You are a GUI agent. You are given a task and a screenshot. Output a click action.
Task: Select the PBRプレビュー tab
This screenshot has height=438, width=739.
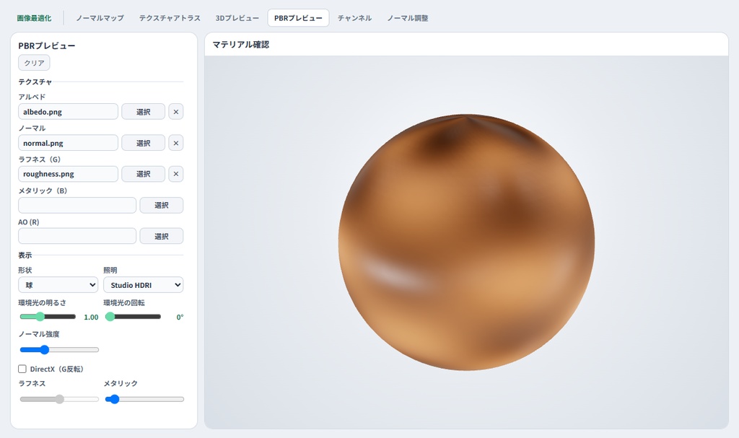(298, 18)
